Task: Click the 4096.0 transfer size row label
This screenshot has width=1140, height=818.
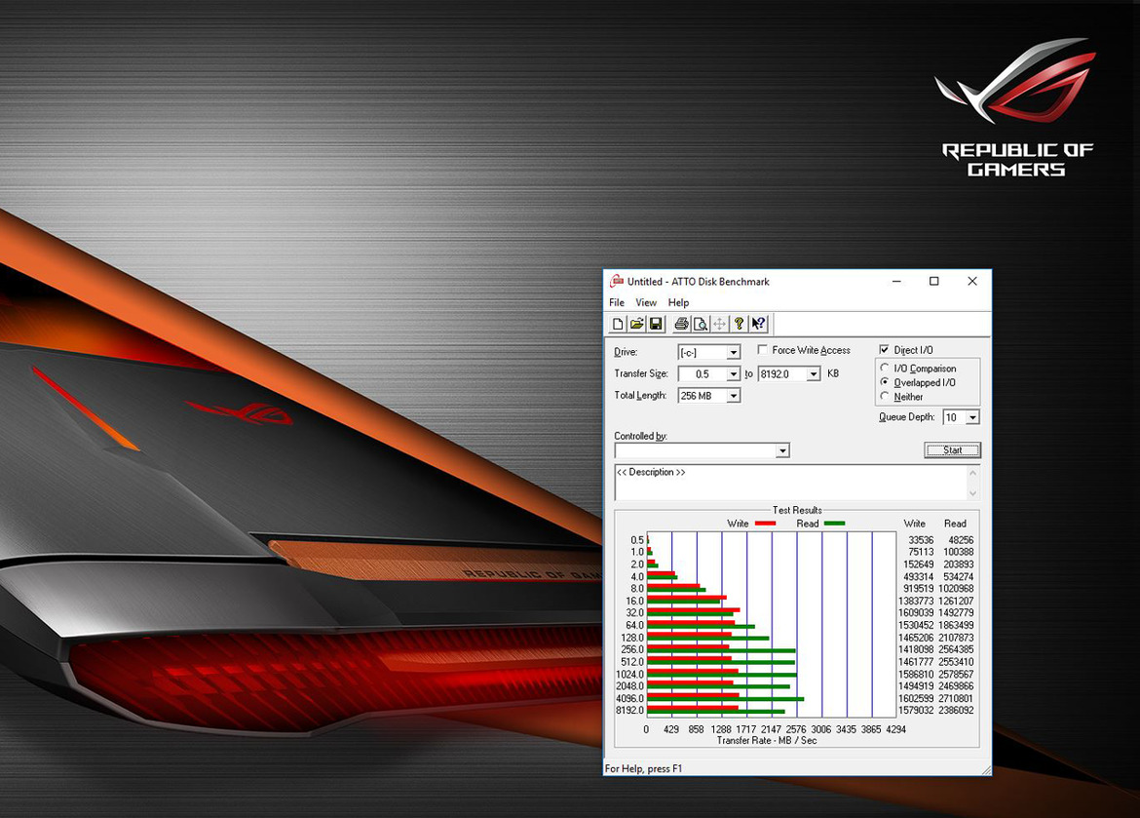Action: coord(629,698)
